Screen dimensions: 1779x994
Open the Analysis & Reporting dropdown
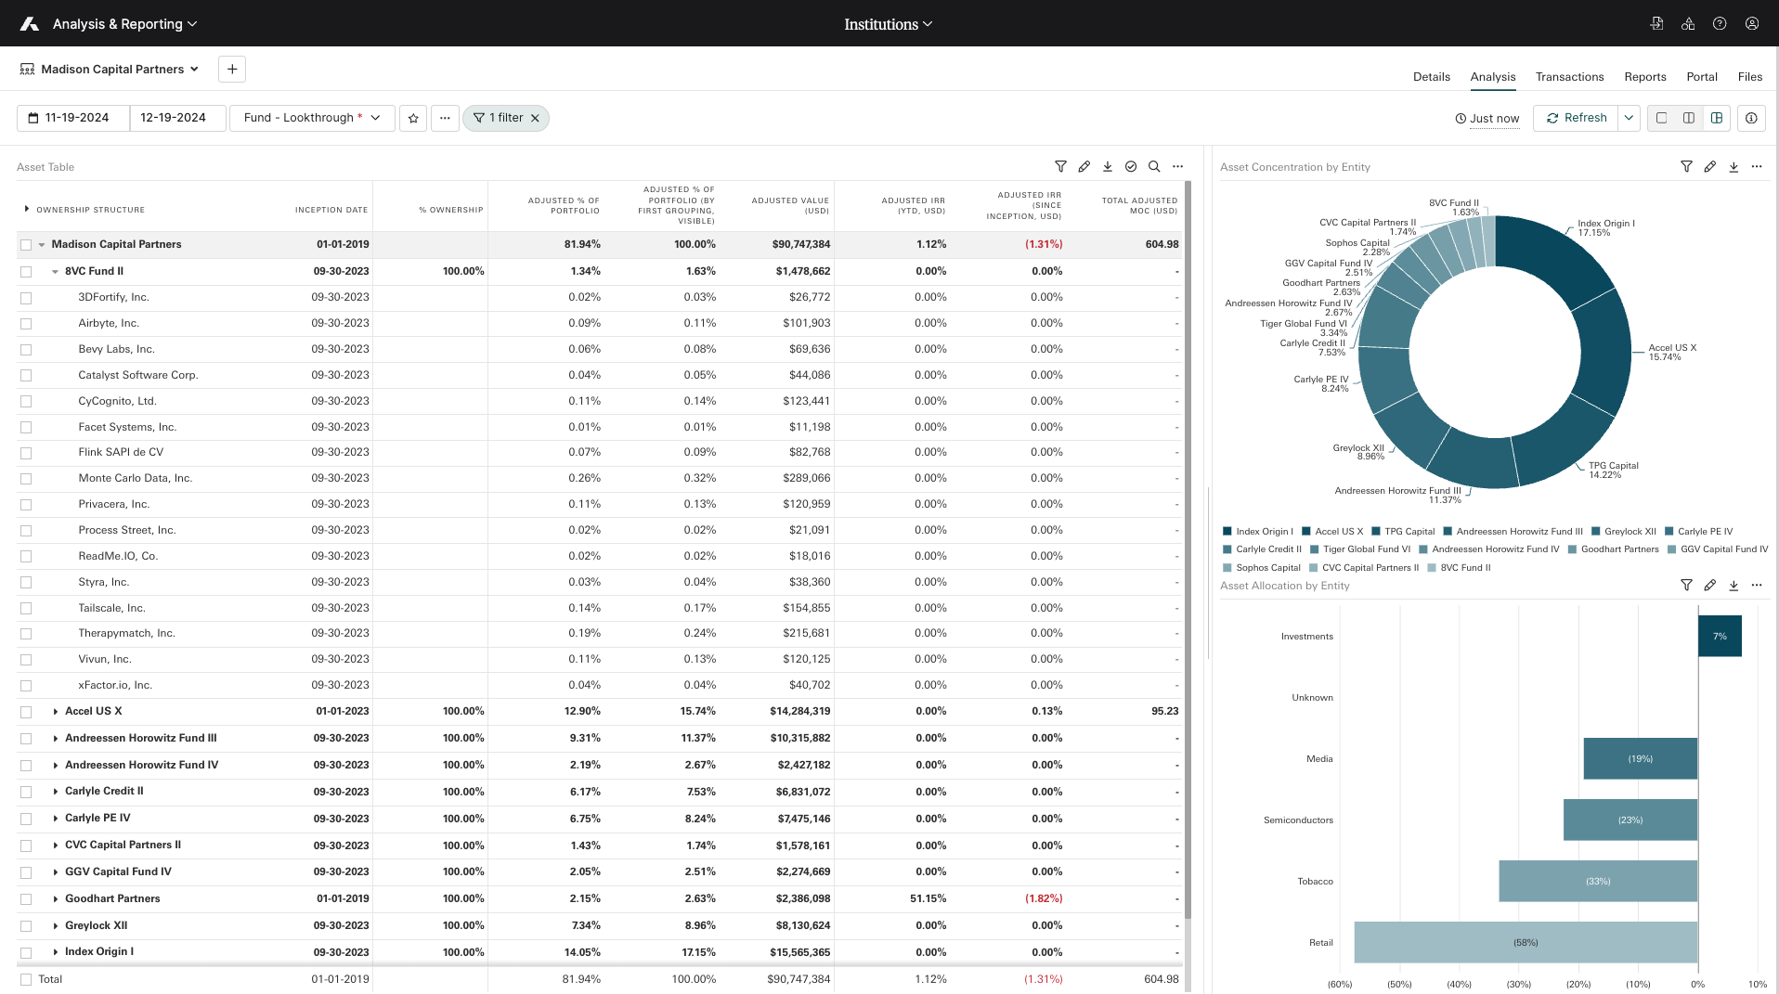coord(124,24)
